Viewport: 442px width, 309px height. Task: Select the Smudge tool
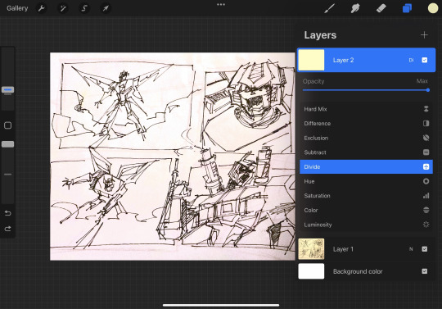point(355,8)
